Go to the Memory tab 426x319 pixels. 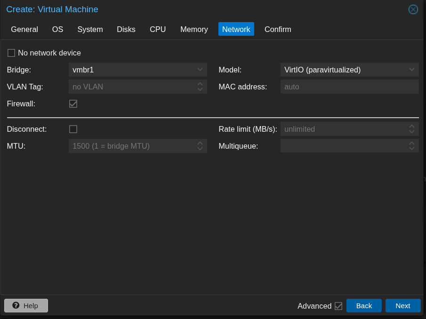[x=194, y=29]
